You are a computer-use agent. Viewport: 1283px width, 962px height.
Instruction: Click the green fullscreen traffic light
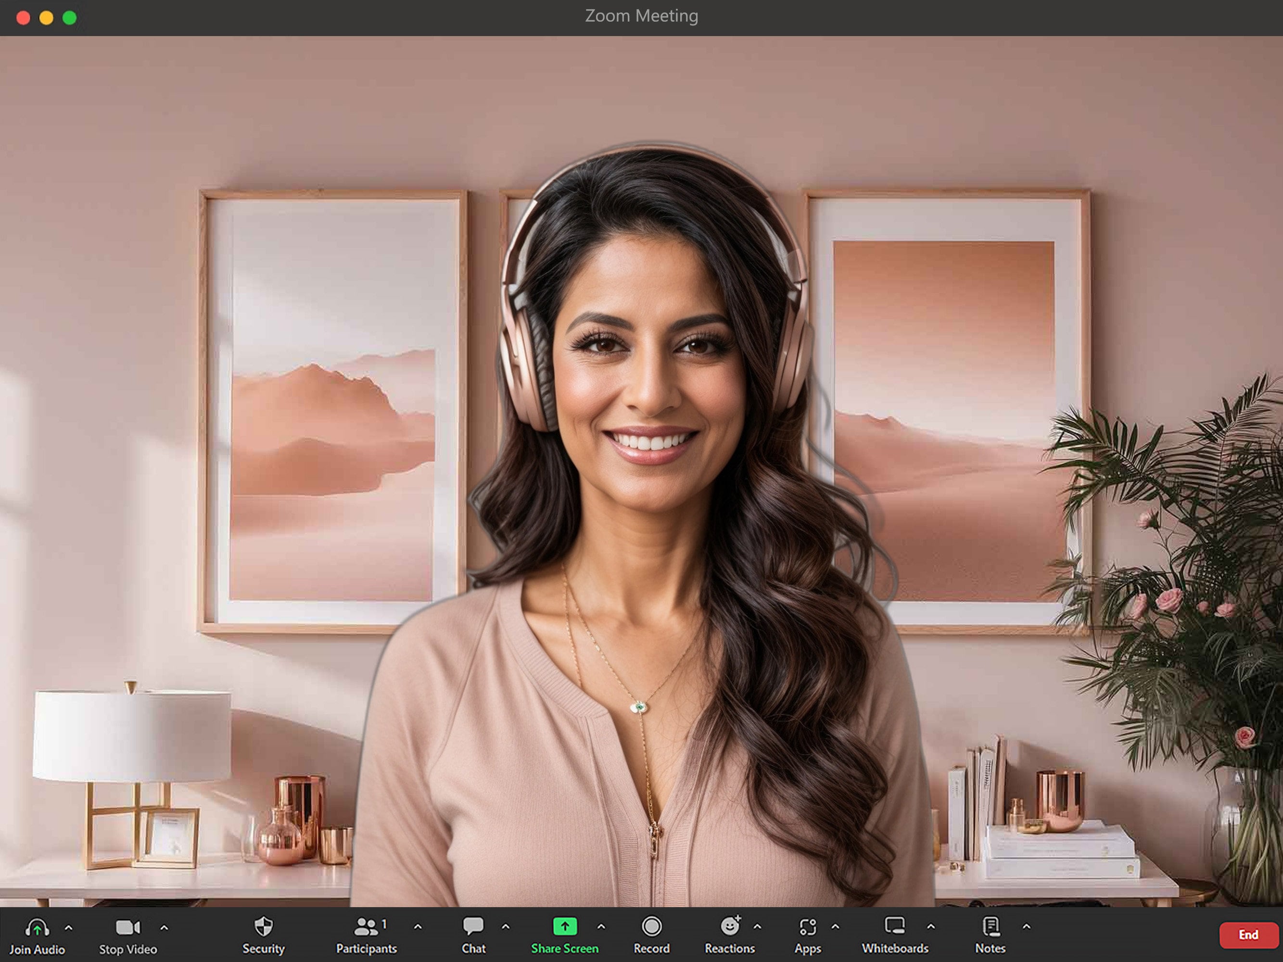[69, 17]
